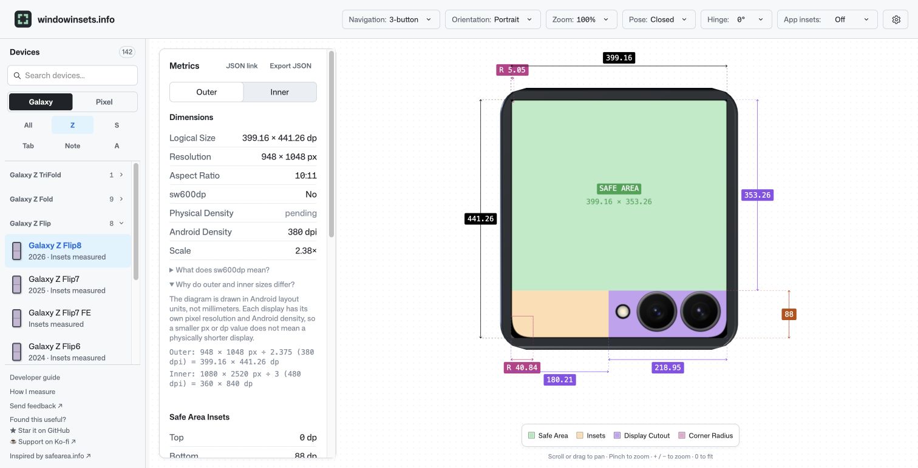The height and width of the screenshot is (468, 918).
Task: Open the Hinge angle dropdown
Action: click(736, 19)
